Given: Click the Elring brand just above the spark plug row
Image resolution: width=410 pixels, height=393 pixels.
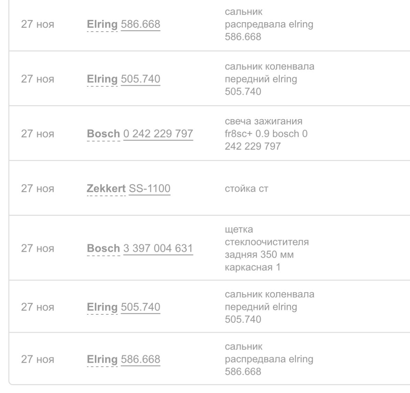Looking at the screenshot, I should (102, 79).
